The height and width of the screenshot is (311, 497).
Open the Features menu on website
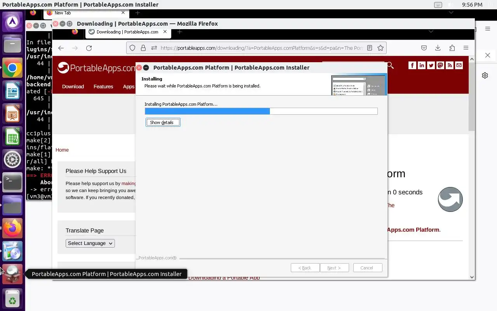click(103, 86)
